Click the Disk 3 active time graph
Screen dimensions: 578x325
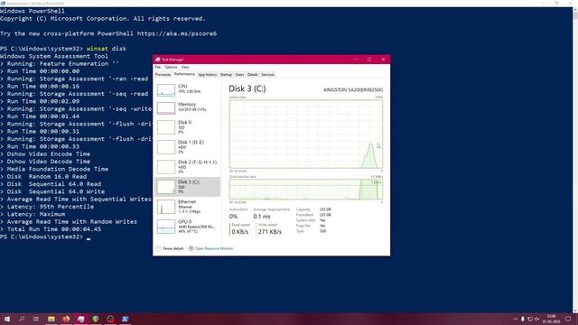pyautogui.click(x=306, y=134)
